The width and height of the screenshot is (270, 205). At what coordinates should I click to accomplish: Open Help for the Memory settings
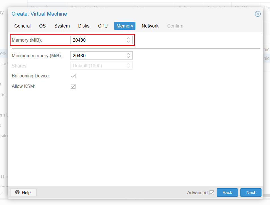(23, 193)
